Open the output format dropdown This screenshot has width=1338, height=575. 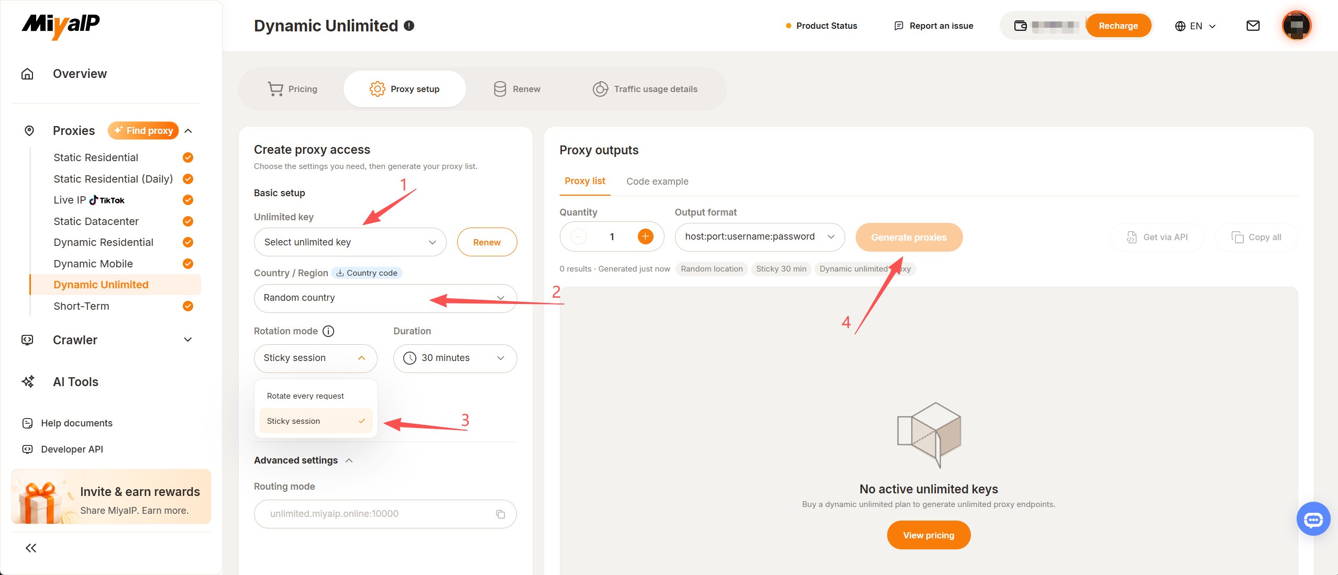coord(759,237)
